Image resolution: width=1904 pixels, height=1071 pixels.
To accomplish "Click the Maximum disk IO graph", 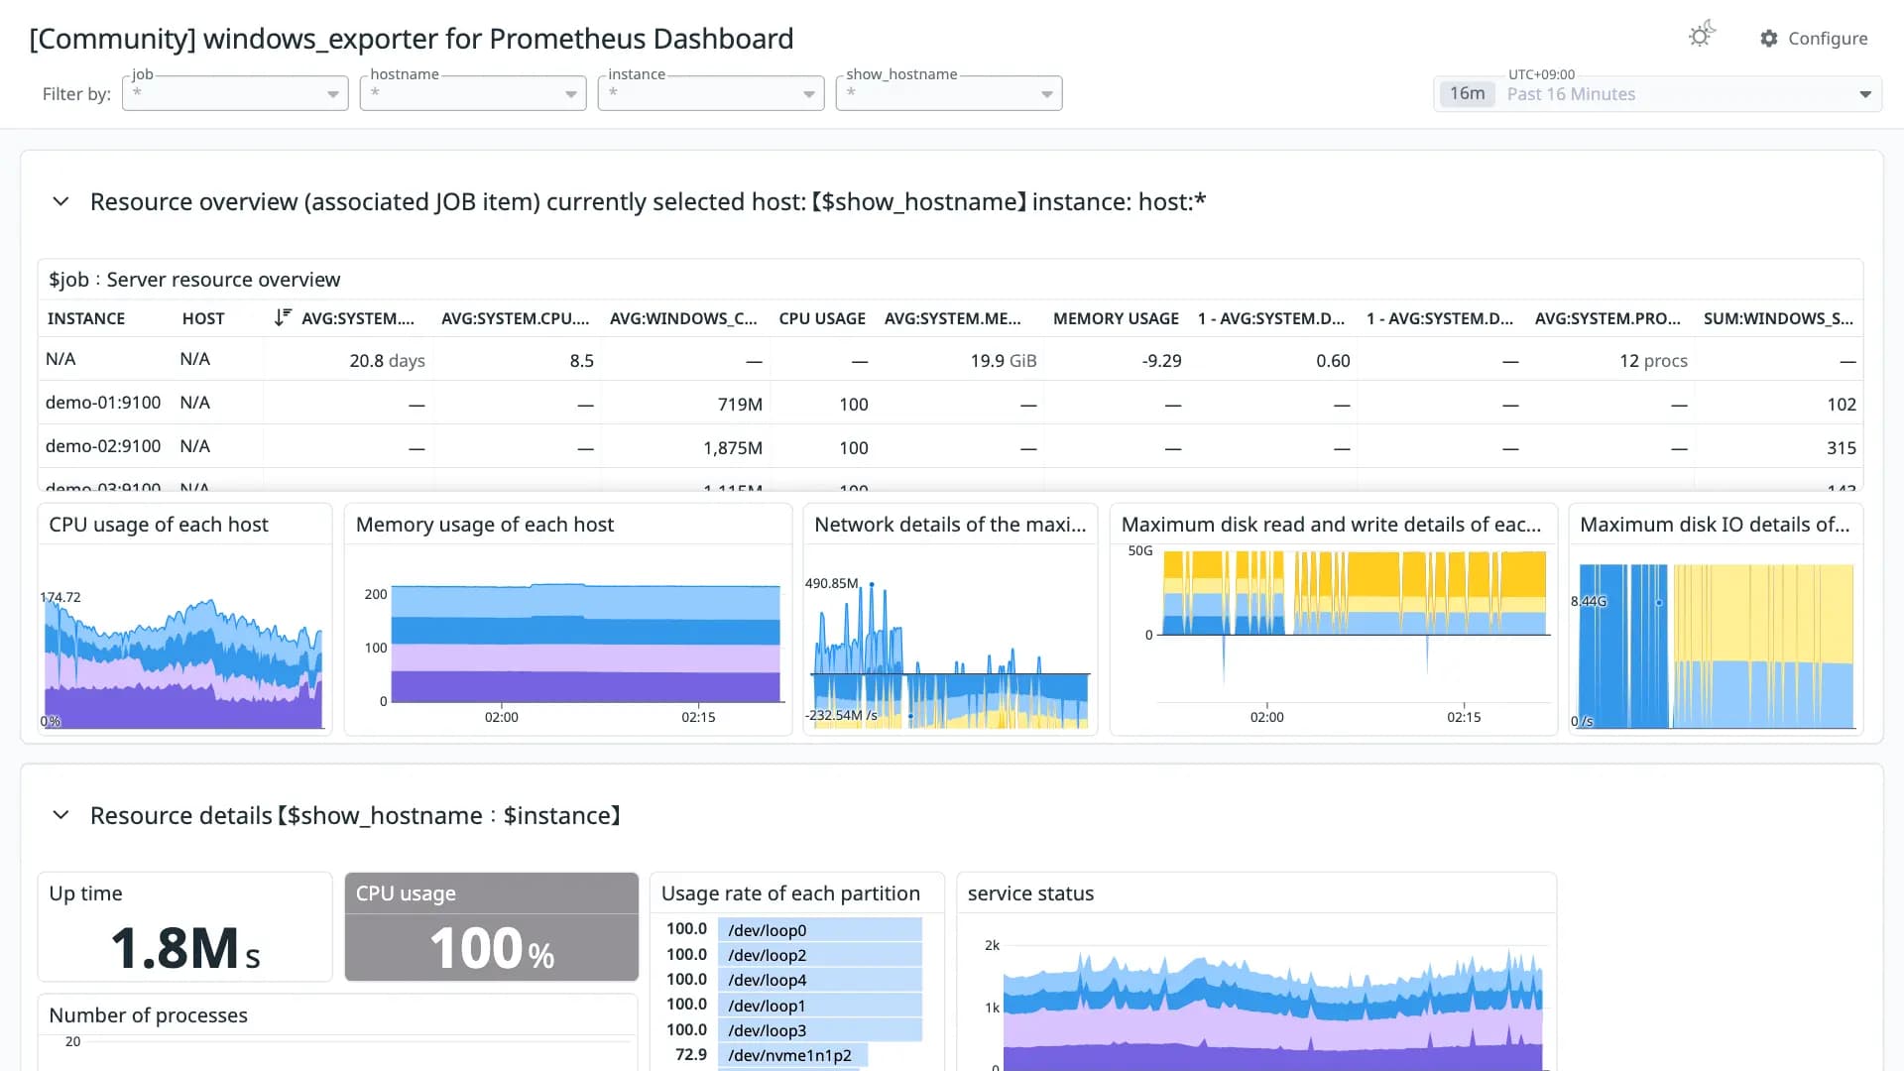I will [1716, 645].
